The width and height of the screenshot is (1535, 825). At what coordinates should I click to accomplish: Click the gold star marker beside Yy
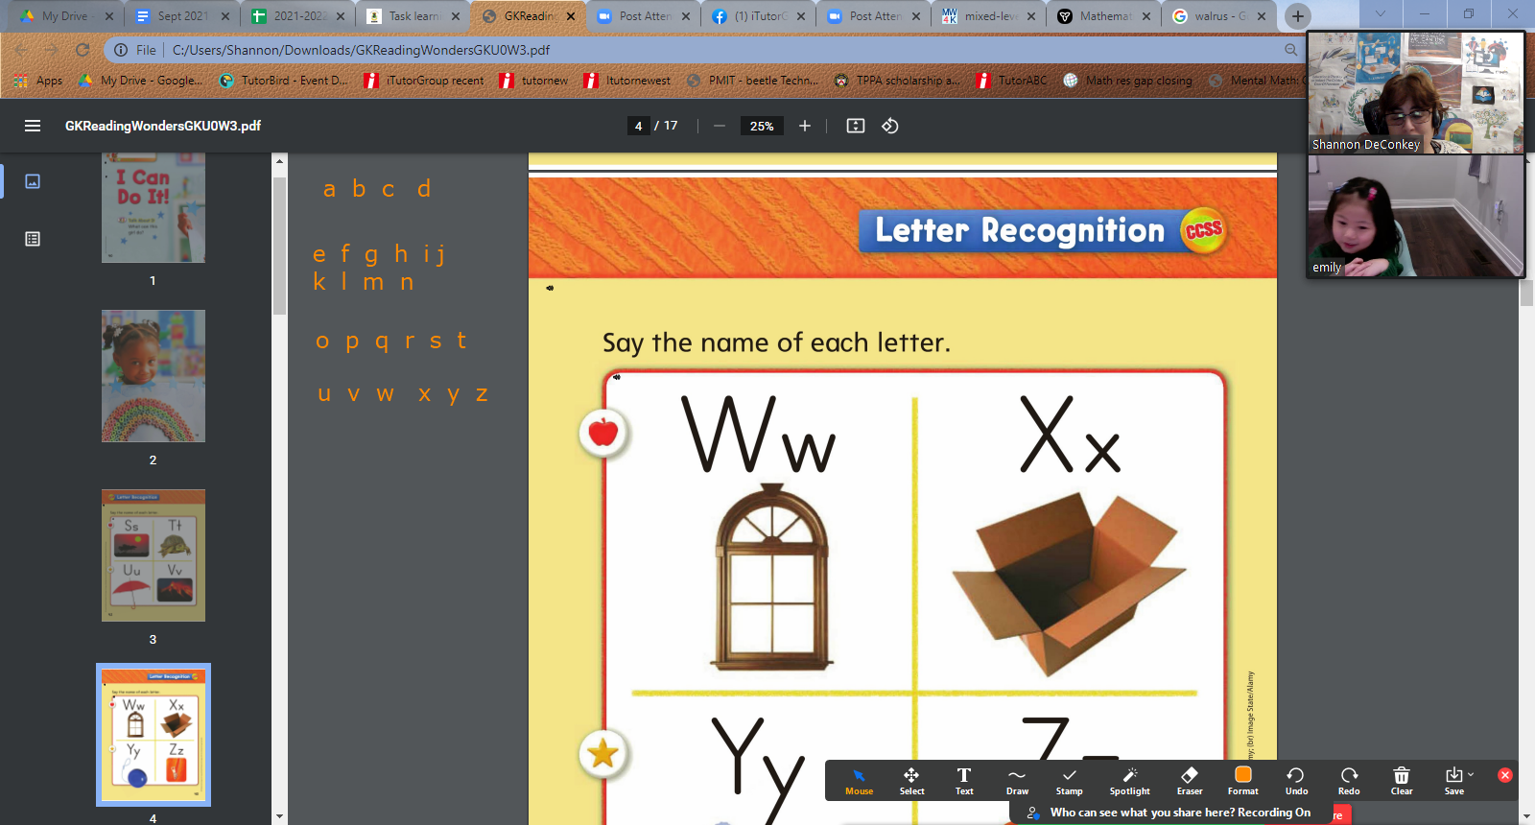click(x=603, y=754)
